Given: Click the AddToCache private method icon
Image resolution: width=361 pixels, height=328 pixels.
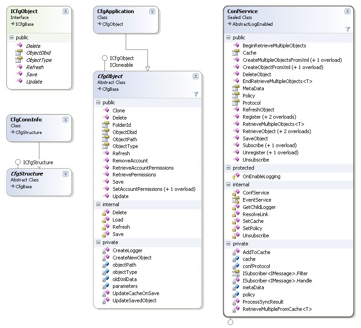Looking at the screenshot, I should [x=236, y=252].
